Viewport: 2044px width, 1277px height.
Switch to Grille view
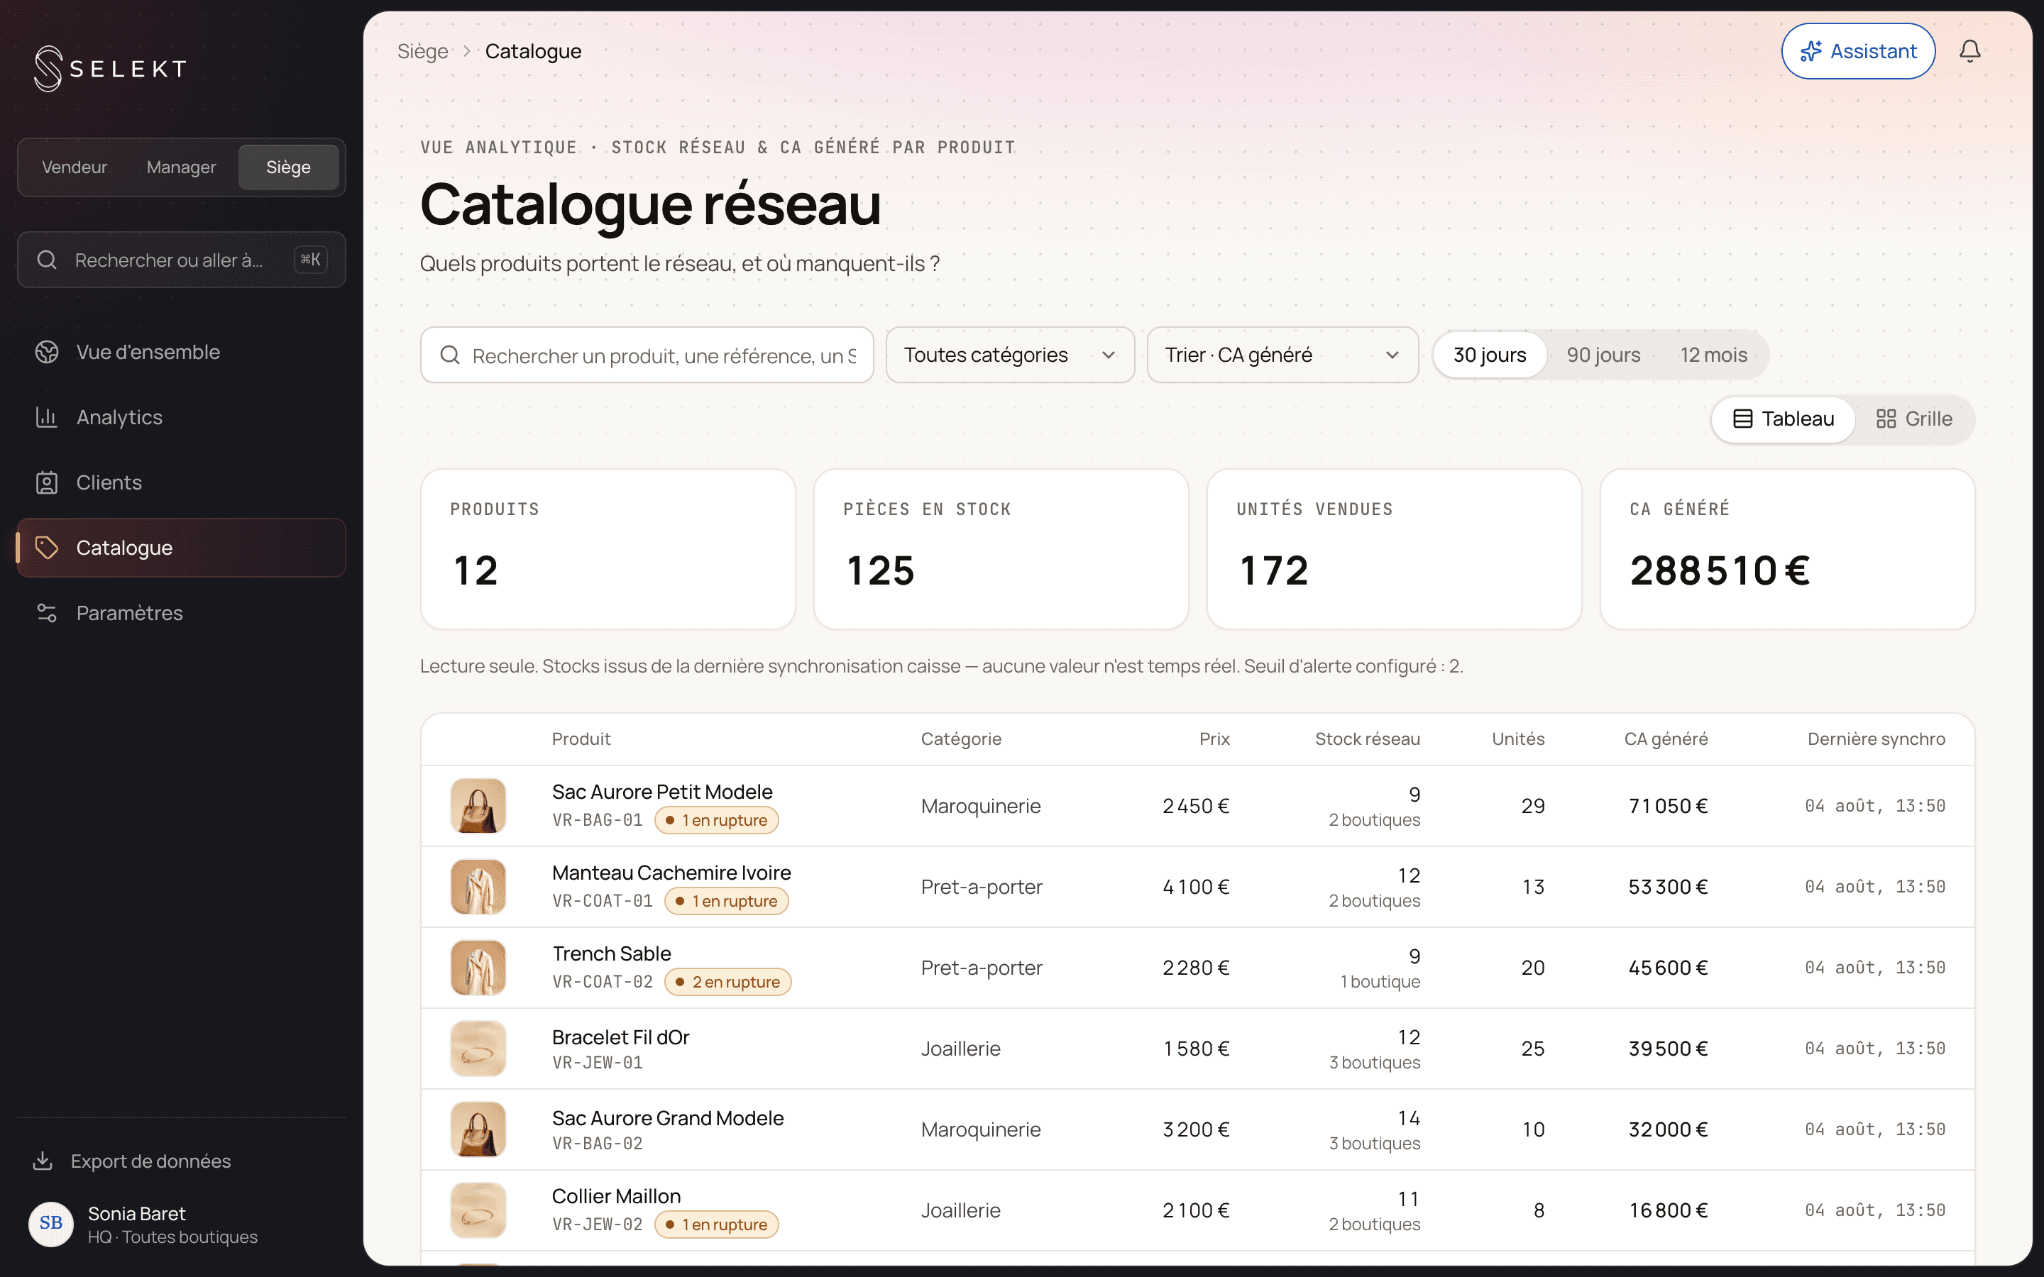(x=1914, y=419)
